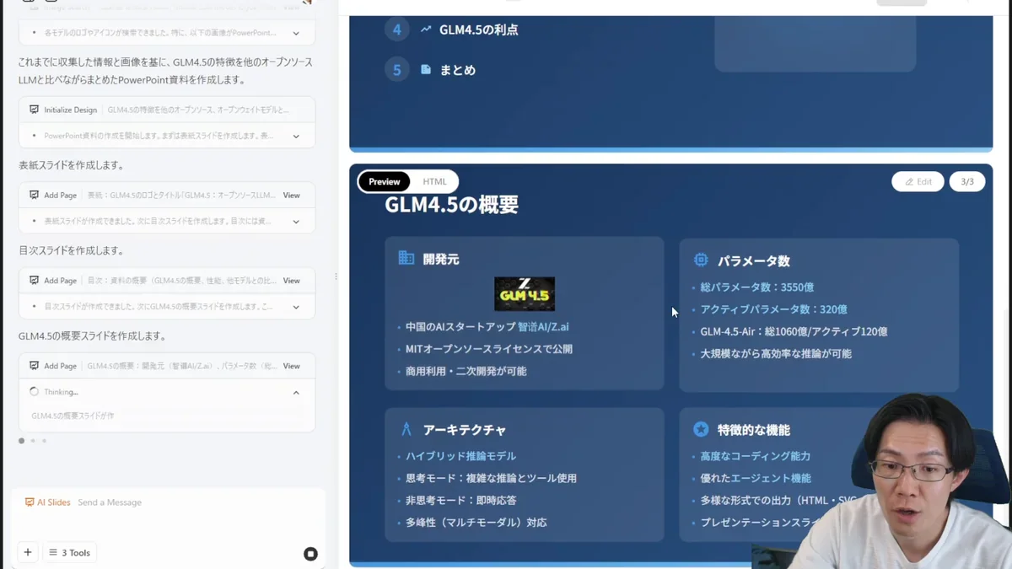Click the GLM 4.5 logo image
Viewport: 1012px width, 569px height.
(x=525, y=294)
